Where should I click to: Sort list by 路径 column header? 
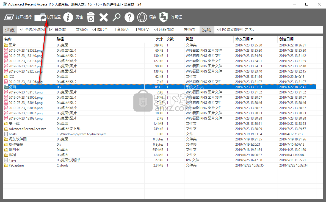(x=100, y=39)
